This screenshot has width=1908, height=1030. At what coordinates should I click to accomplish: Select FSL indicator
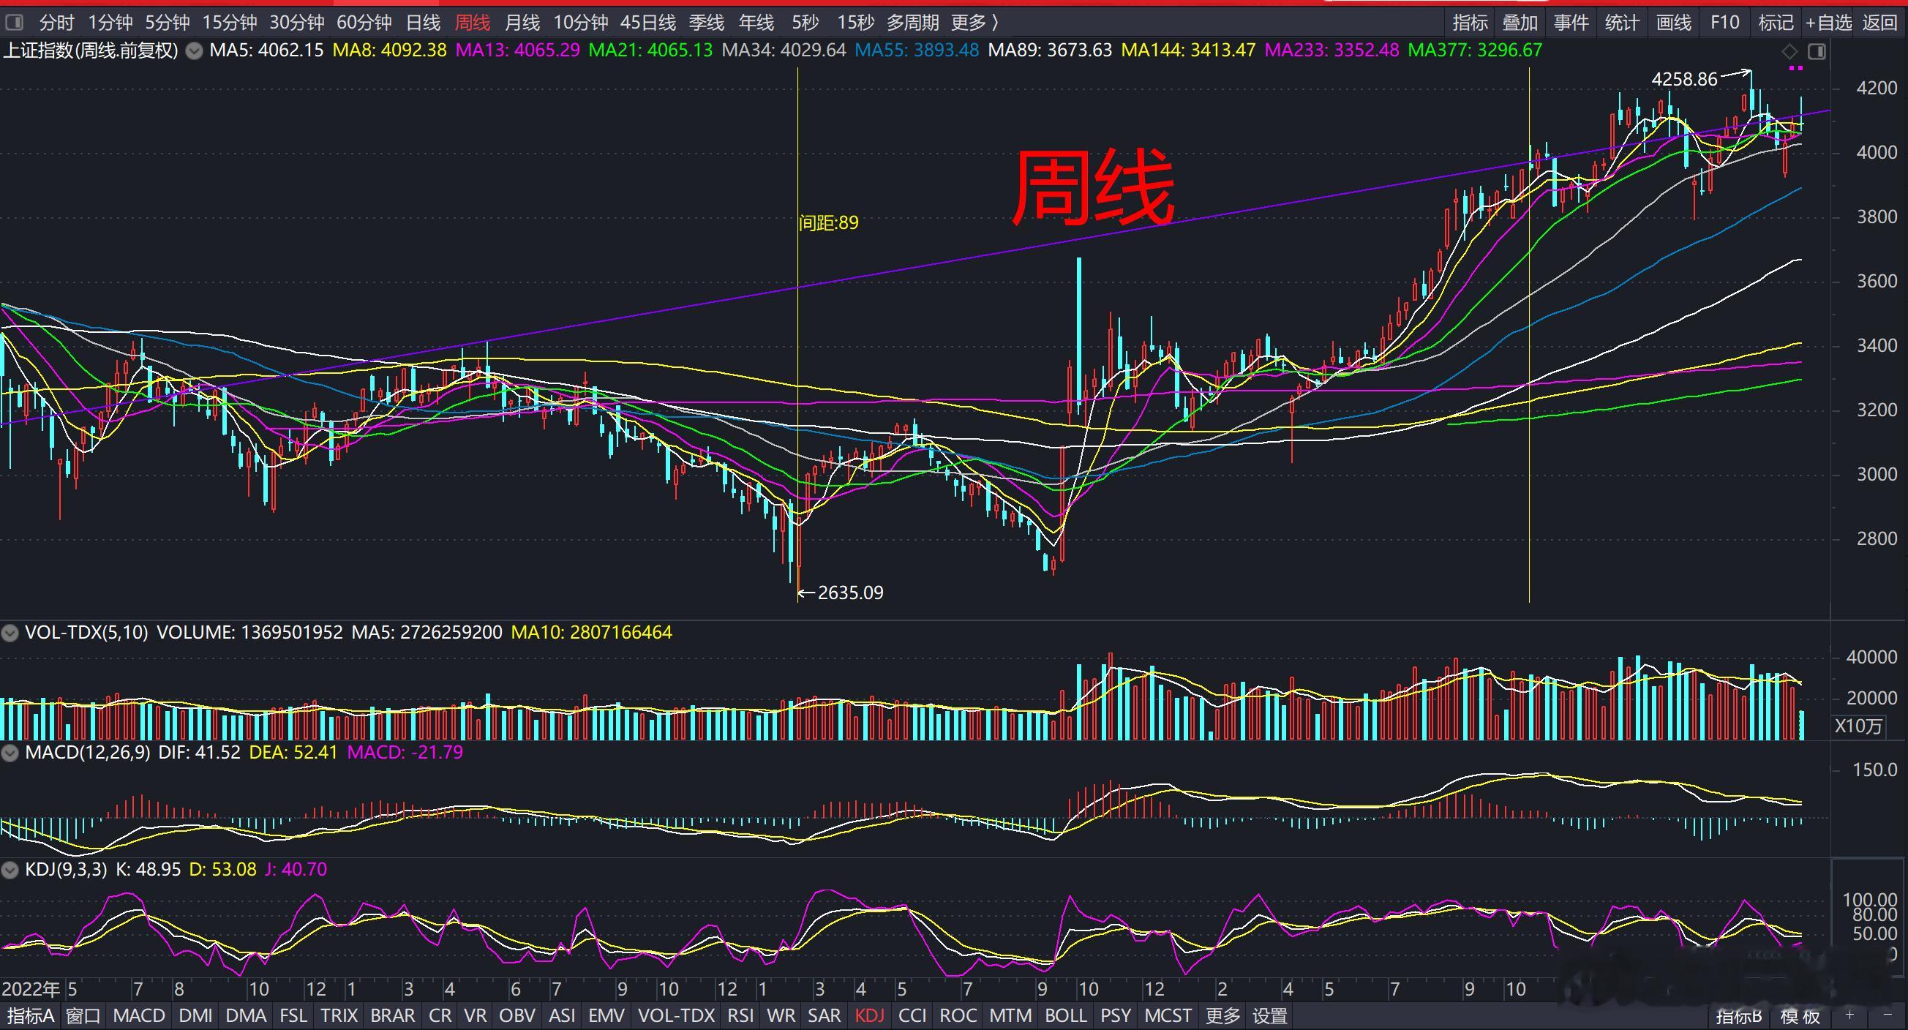293,1016
